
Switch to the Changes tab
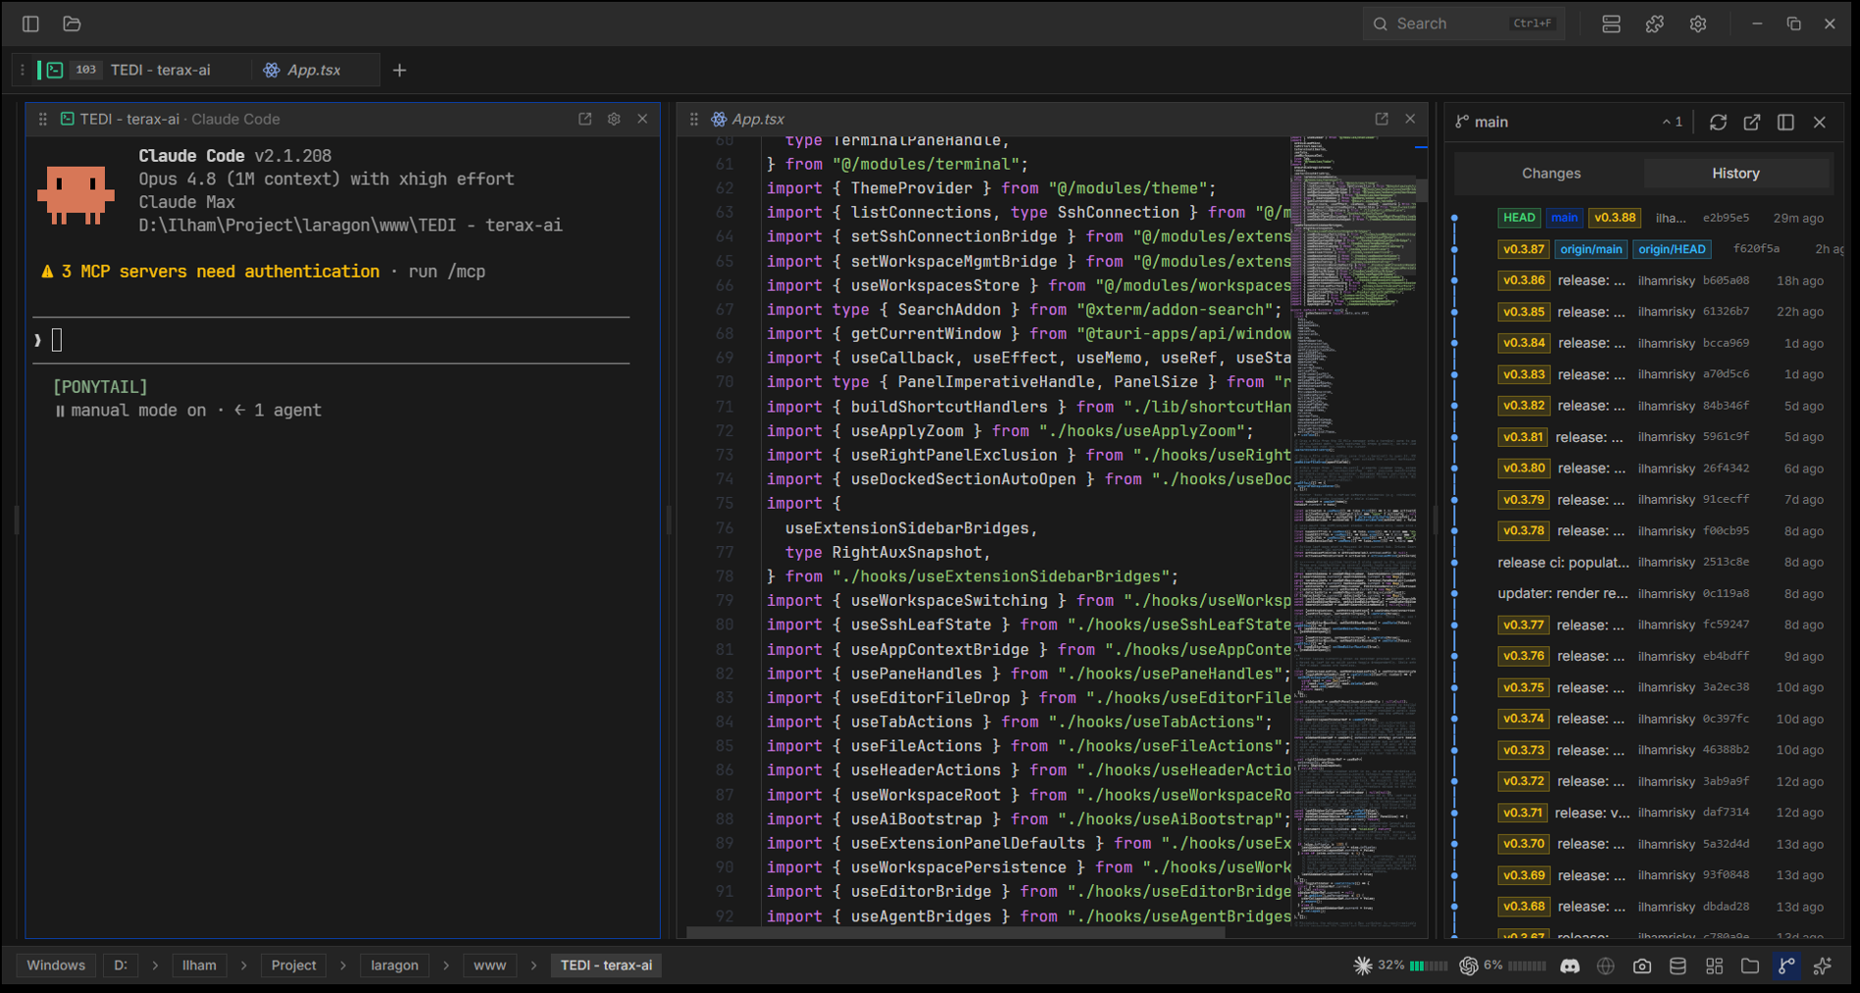[1551, 173]
